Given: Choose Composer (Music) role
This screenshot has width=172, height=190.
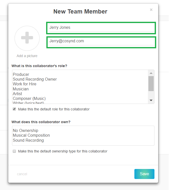Looking at the screenshot, I should click(29, 98).
